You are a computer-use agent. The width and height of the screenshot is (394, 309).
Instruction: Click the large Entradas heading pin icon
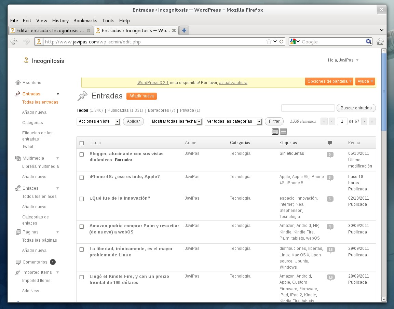click(x=82, y=96)
